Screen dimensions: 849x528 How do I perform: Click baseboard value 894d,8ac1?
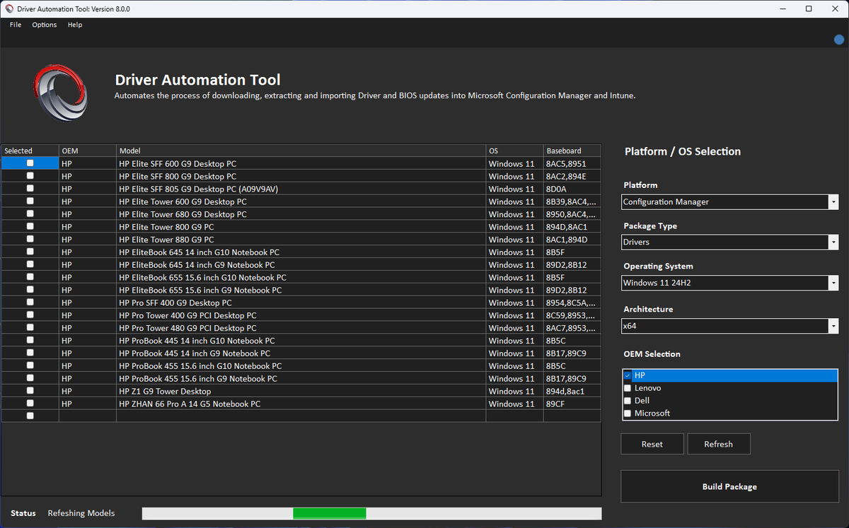click(x=565, y=391)
